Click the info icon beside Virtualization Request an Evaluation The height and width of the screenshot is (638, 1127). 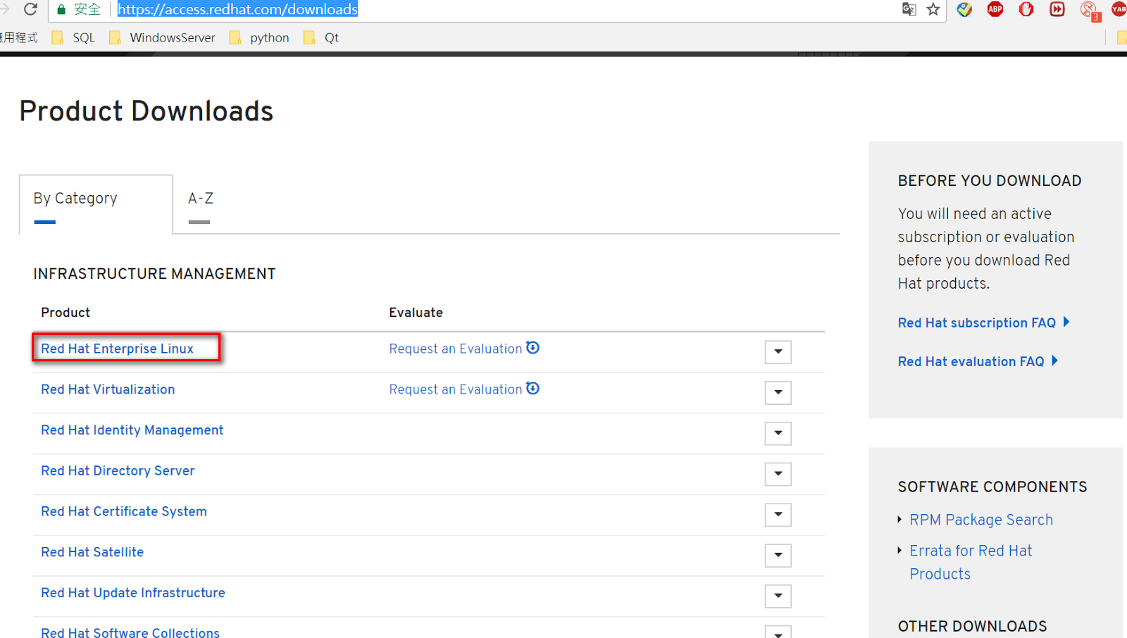533,388
